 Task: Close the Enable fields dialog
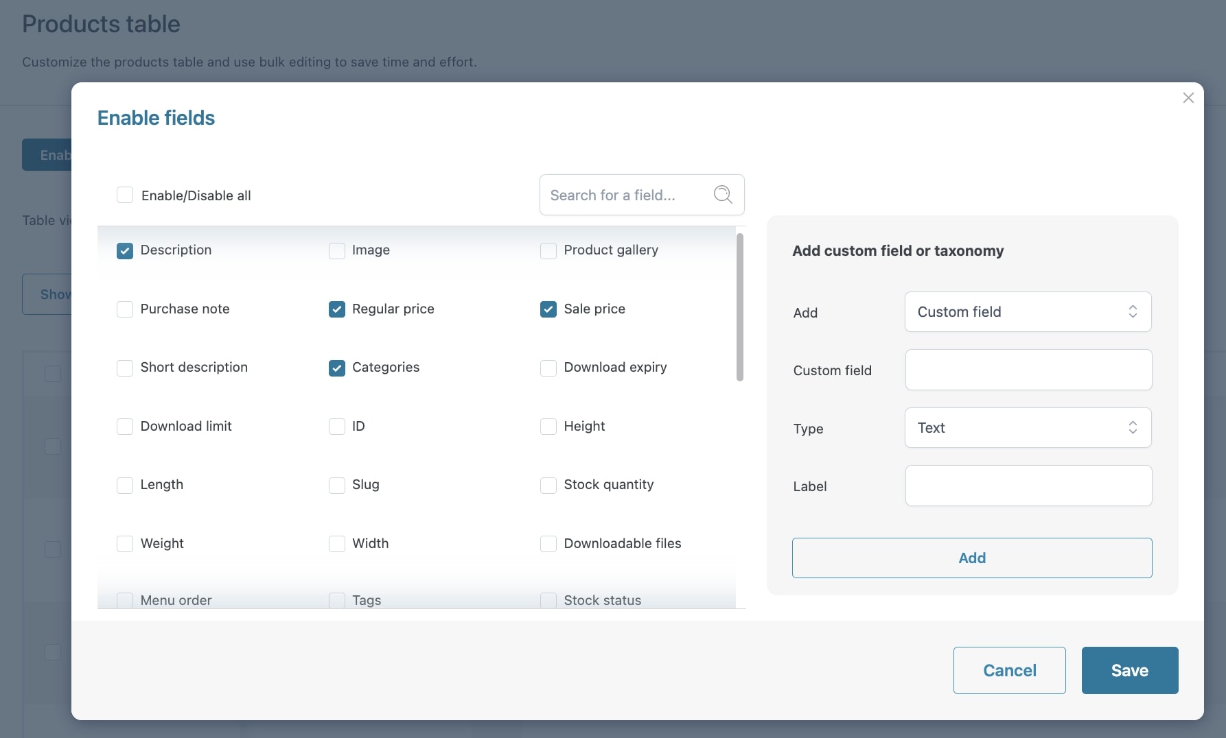pyautogui.click(x=1188, y=98)
